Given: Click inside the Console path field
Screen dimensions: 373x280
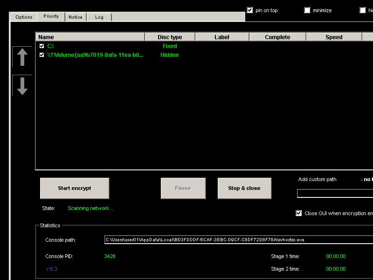Looking at the screenshot, I should [x=239, y=240].
